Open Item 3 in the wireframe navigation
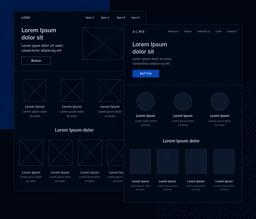The image size is (256, 219). [x=121, y=17]
